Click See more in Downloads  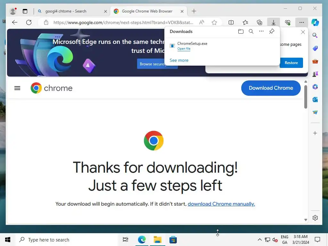pos(179,60)
